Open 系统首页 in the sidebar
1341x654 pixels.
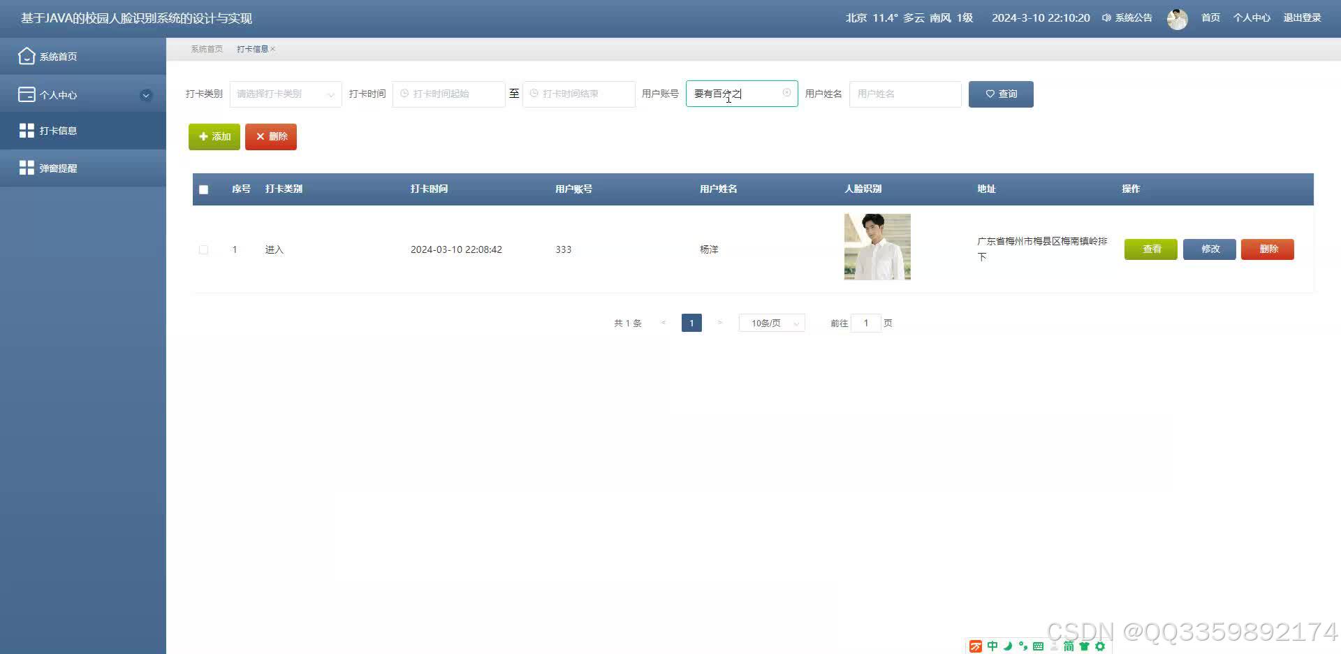83,57
